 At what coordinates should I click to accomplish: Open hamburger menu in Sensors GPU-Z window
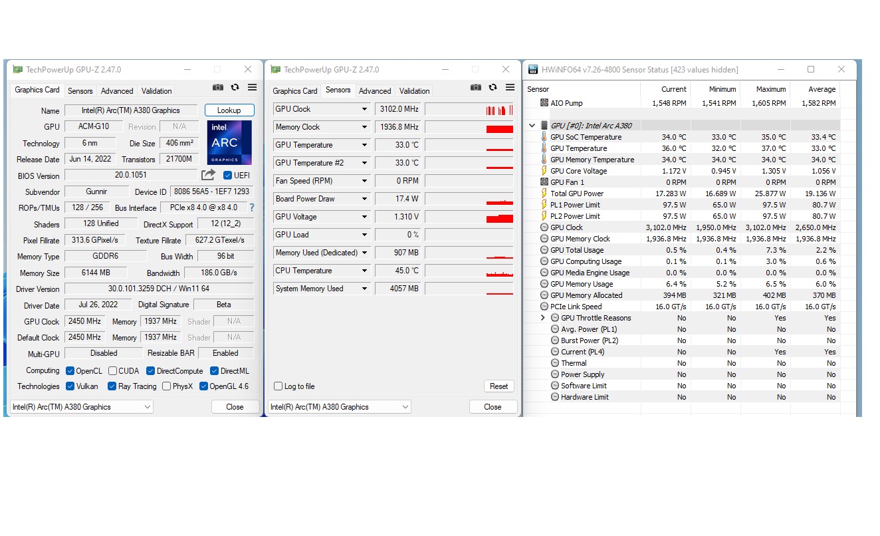pyautogui.click(x=510, y=87)
